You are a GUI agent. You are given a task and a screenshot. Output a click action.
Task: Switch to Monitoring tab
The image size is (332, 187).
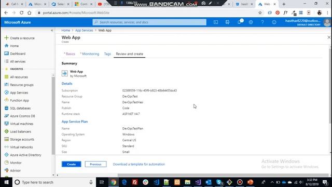point(90,54)
